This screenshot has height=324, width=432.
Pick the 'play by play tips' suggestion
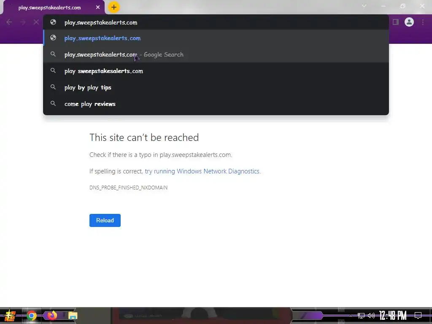216,88
